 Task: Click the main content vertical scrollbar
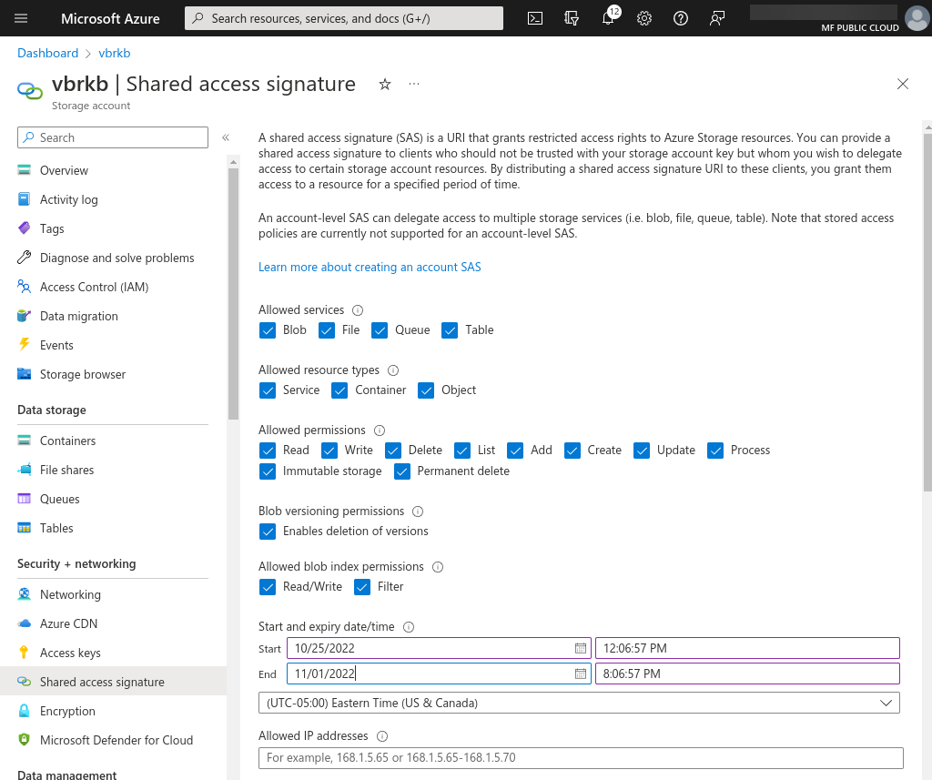point(927,313)
